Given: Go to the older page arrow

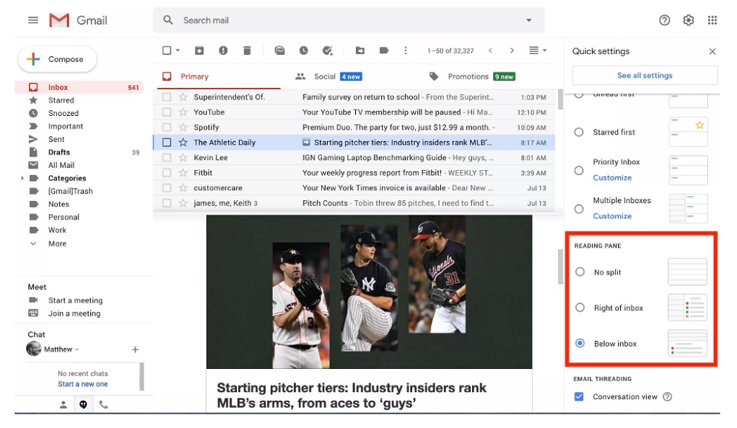Looking at the screenshot, I should (x=512, y=50).
